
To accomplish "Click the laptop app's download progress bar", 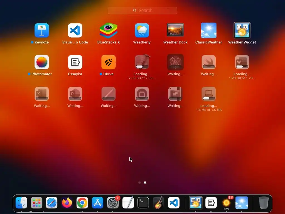I will tap(209, 98).
